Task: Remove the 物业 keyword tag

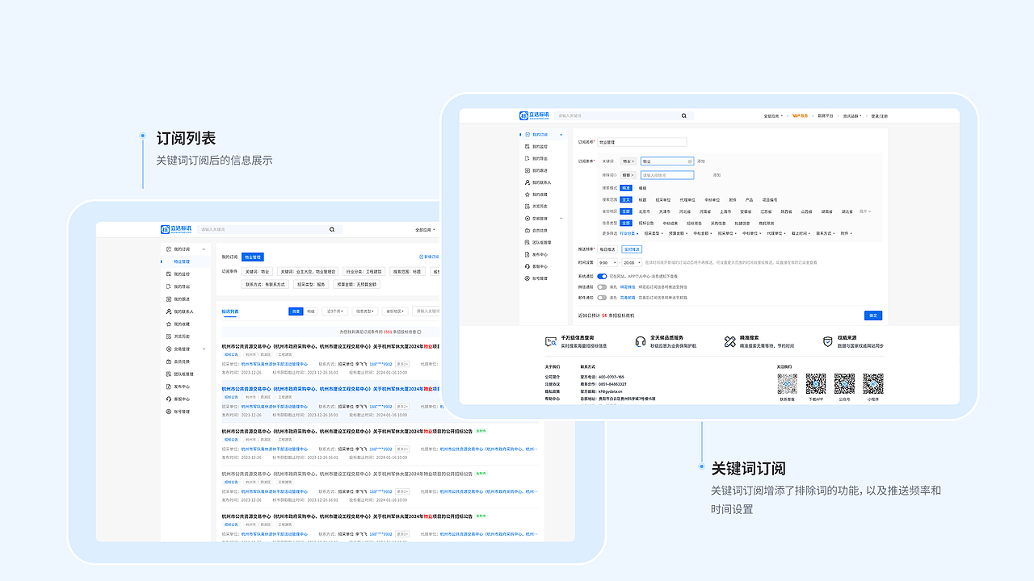Action: [633, 161]
